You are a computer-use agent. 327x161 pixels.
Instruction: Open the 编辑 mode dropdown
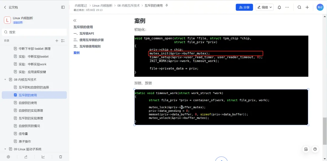coord(265,7)
